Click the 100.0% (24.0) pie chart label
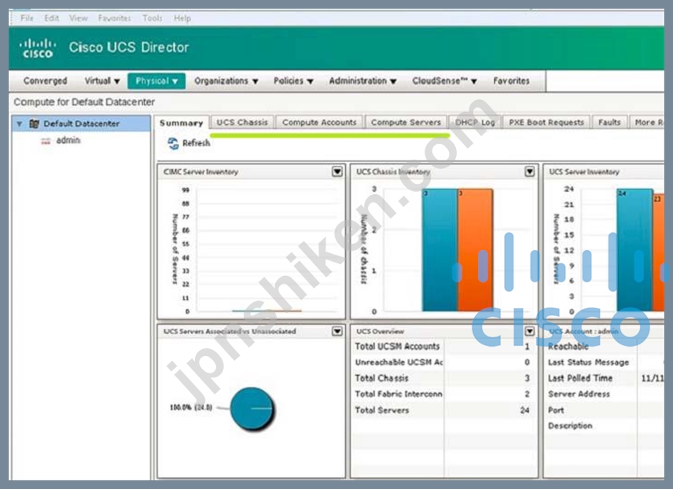 point(191,407)
